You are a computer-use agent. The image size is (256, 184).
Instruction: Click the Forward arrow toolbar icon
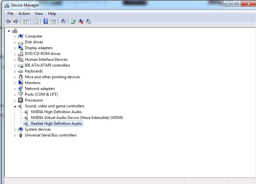coord(16,21)
